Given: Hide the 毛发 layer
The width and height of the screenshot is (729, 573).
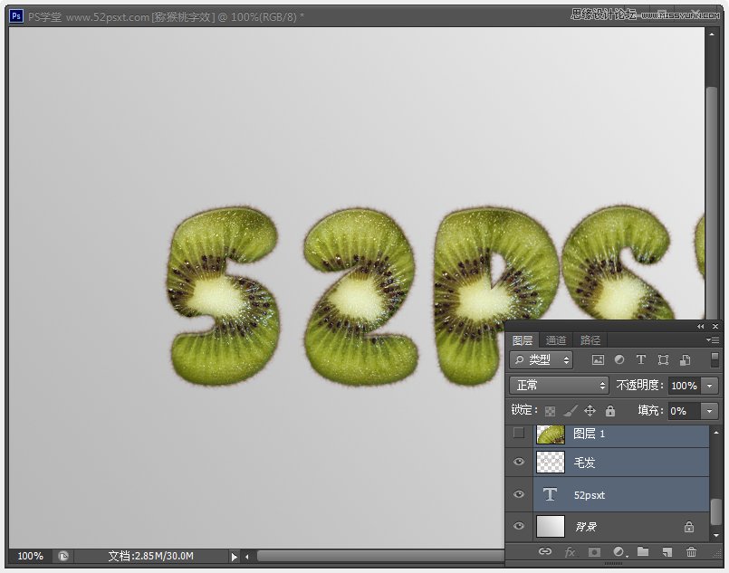Looking at the screenshot, I should (x=518, y=463).
